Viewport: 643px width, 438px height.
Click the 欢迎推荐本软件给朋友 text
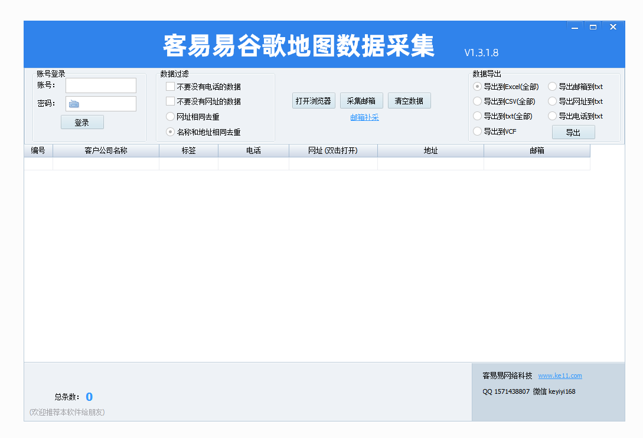pyautogui.click(x=67, y=412)
